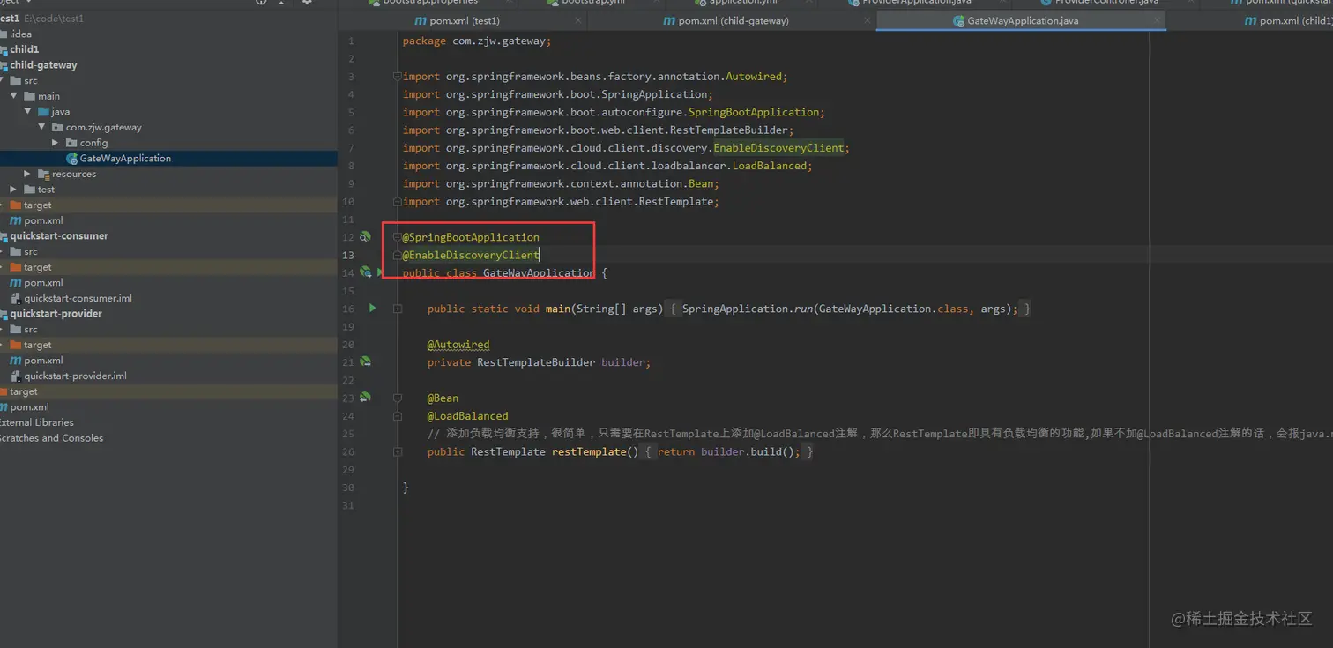
Task: Expand the resources folder
Action: pos(27,174)
